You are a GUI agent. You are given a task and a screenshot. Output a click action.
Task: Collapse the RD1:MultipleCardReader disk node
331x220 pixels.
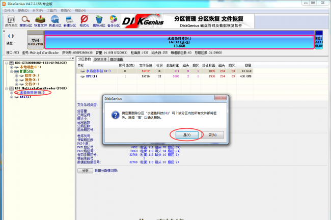(7, 88)
